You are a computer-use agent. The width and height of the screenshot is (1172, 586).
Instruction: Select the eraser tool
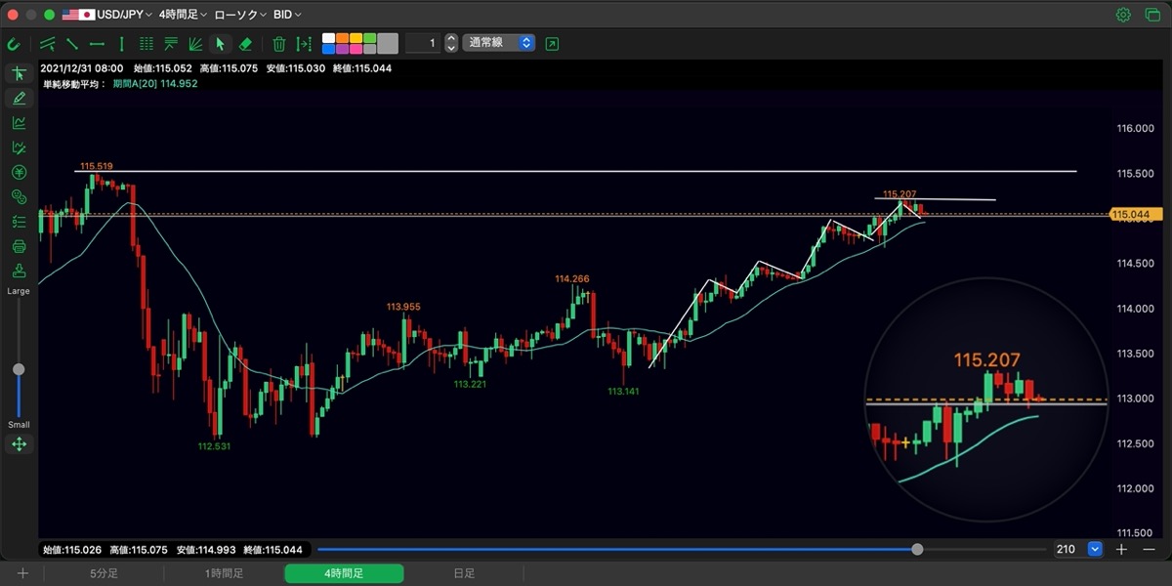[245, 44]
